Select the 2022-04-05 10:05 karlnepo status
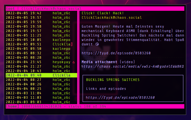The width and height of the screenshot is (191, 120). (x=41, y=40)
